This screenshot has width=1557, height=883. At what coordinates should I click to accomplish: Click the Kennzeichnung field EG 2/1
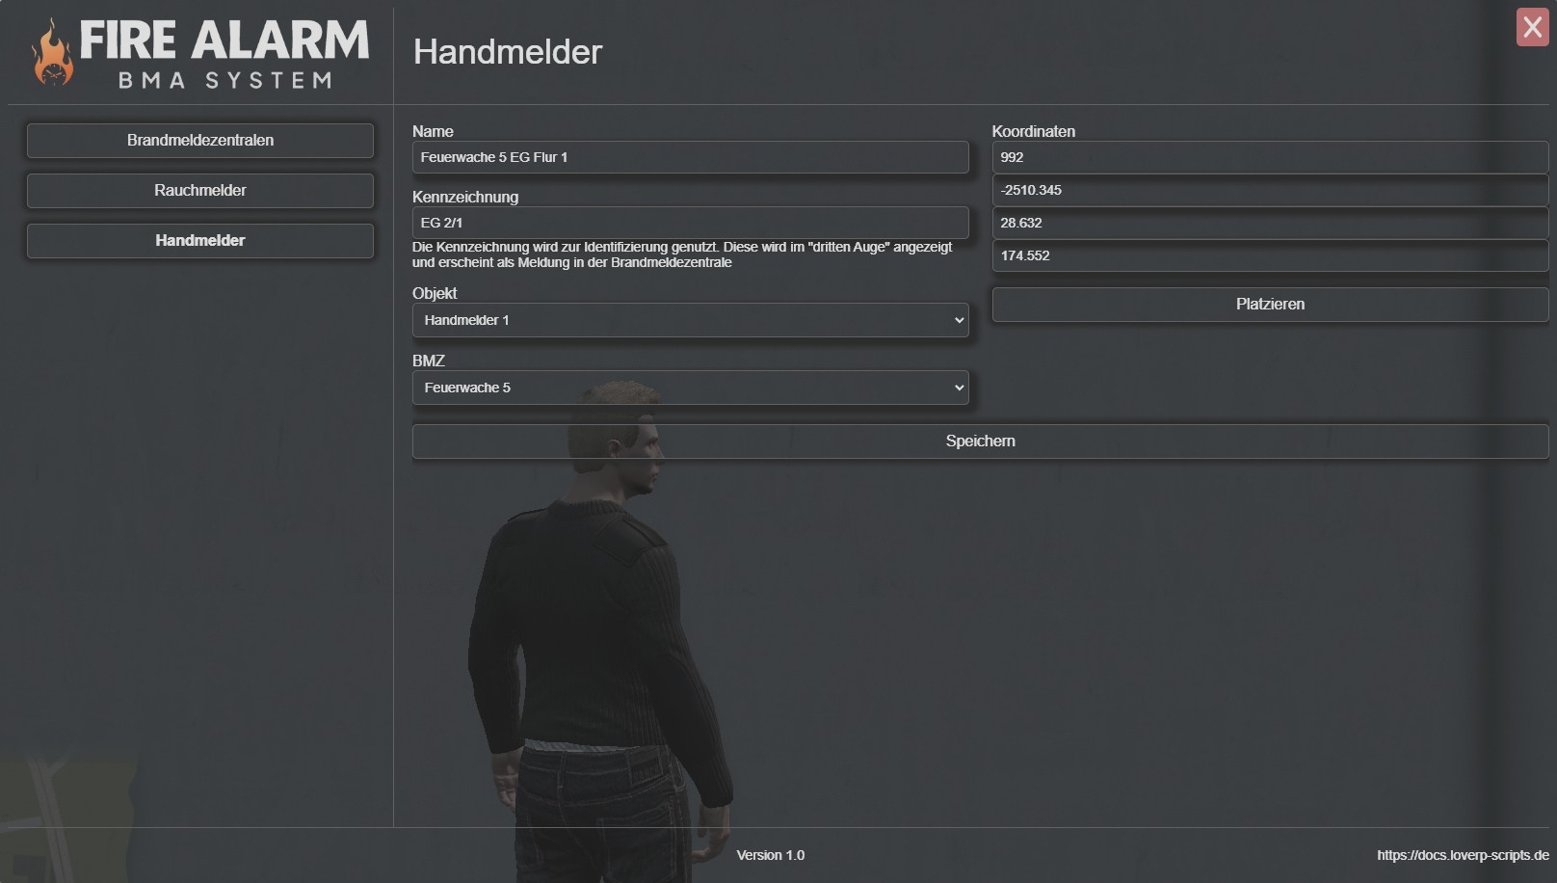(x=690, y=223)
